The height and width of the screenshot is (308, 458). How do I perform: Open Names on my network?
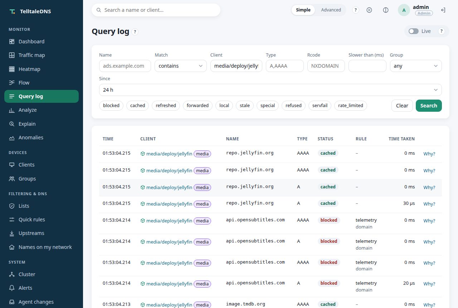(x=42, y=247)
